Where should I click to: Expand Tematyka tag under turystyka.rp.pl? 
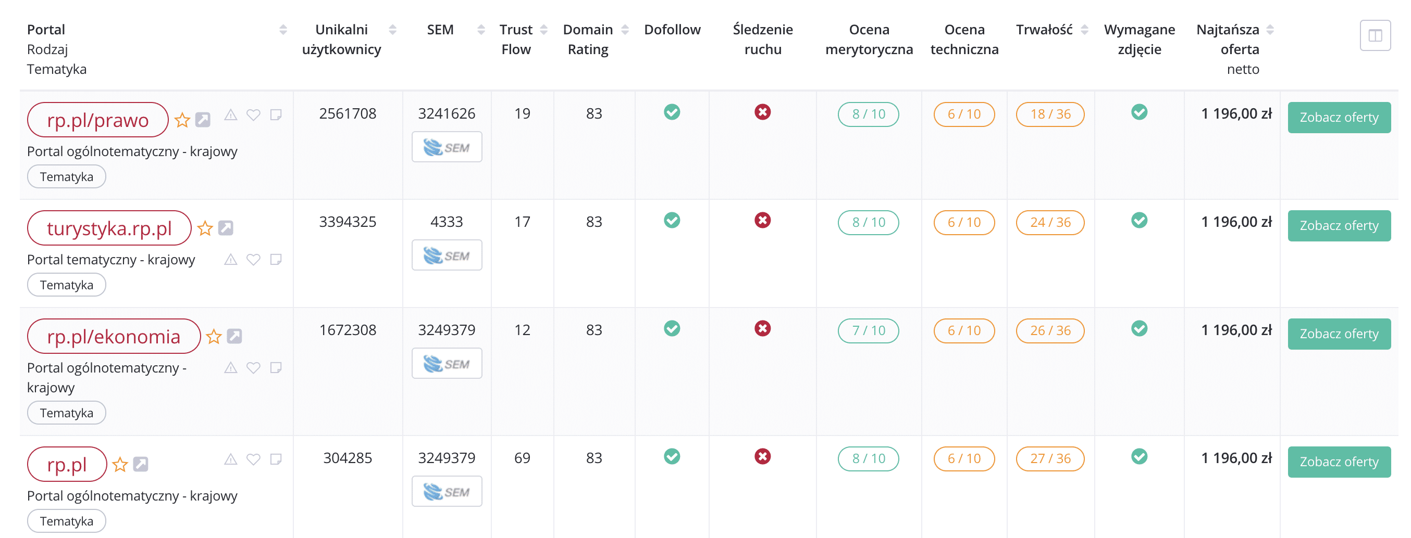[x=66, y=285]
